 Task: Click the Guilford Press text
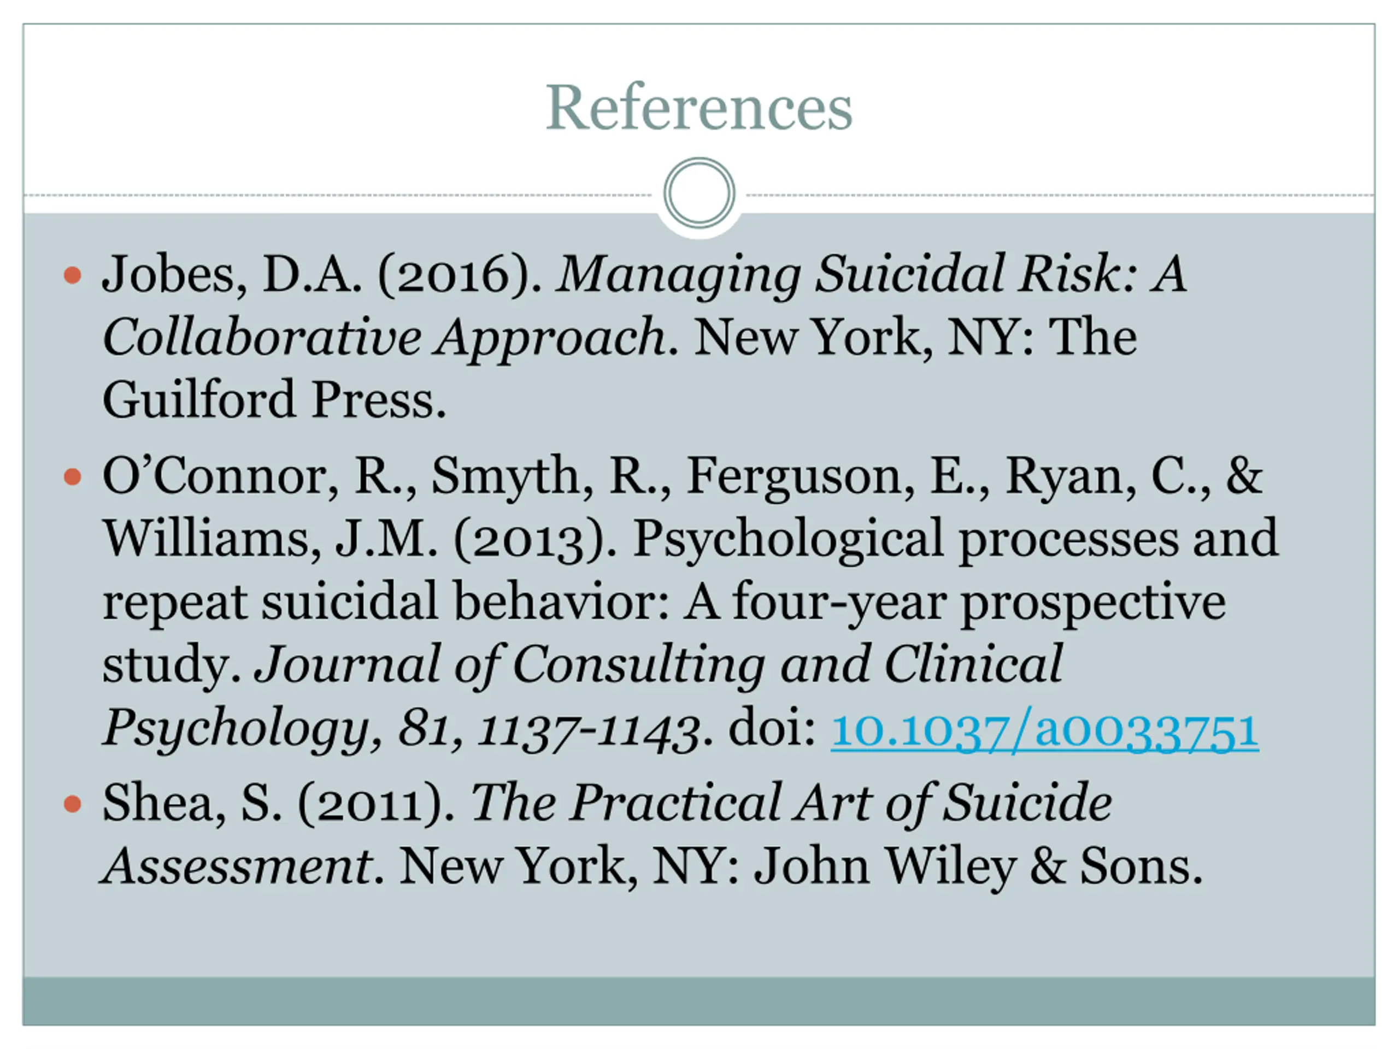pos(274,400)
